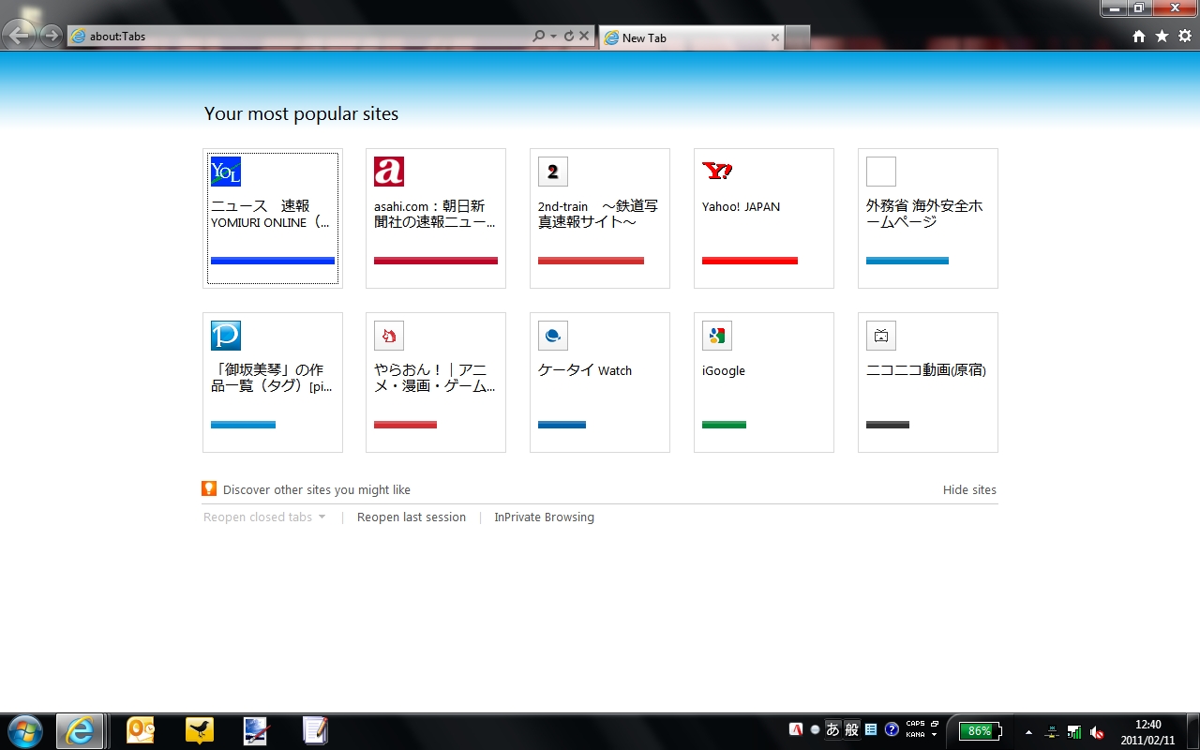
Task: Refresh the page with the reload icon
Action: (x=569, y=37)
